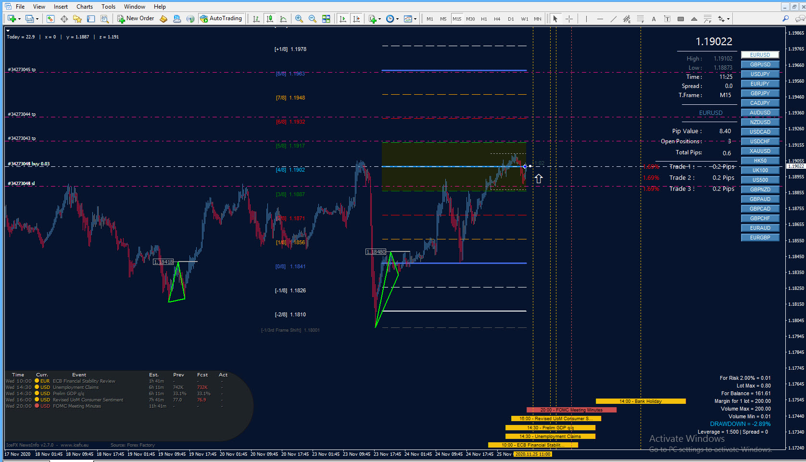Switch chart to candlesticks view
Image resolution: width=806 pixels, height=462 pixels.
point(270,19)
